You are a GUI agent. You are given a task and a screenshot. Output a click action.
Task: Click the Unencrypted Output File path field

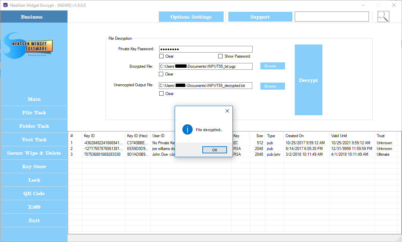205,86
